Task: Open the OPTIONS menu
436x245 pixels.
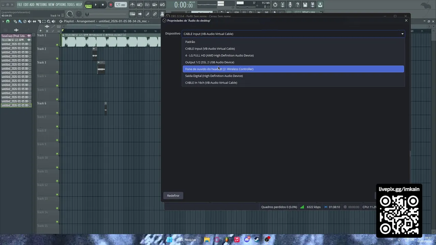Action: tap(61, 5)
